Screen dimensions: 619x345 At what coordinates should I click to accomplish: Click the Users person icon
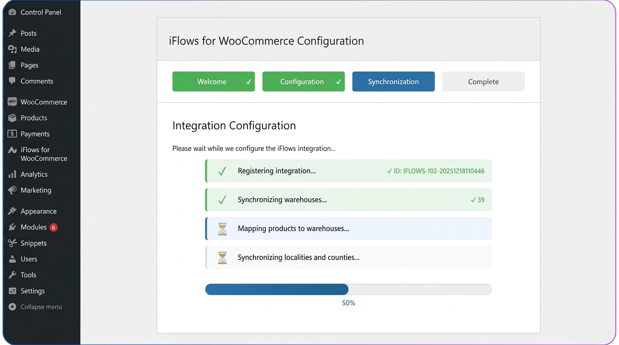12,259
